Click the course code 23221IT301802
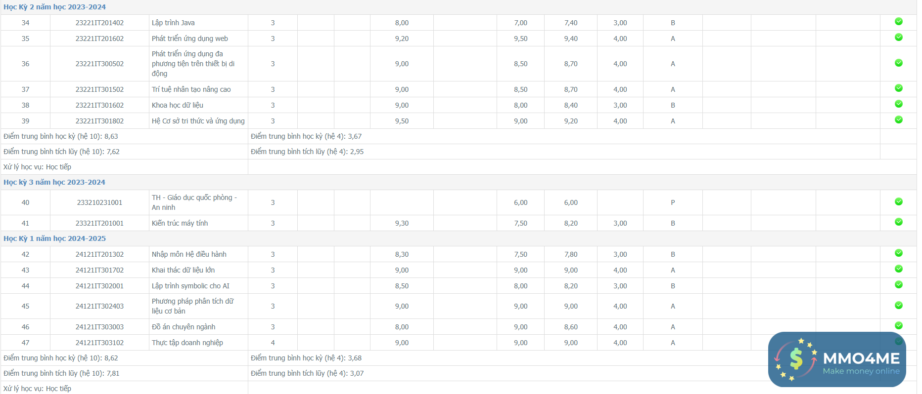Screen dimensions: 922x394 (x=99, y=121)
